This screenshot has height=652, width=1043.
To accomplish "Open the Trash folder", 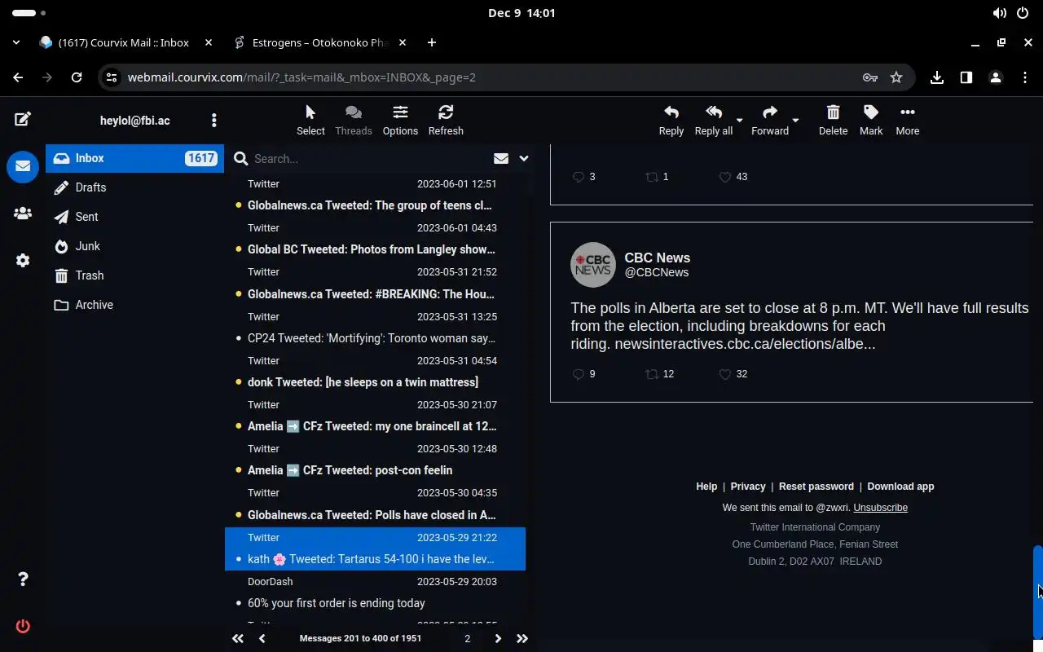I will 134,275.
